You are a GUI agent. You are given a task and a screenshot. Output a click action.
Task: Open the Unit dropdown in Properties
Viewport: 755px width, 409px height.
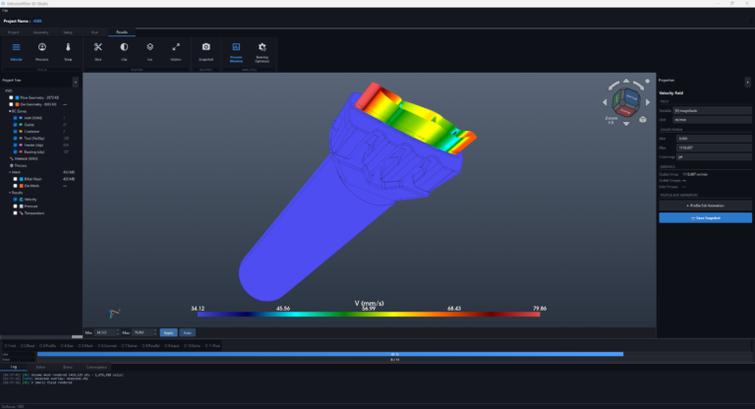(712, 120)
